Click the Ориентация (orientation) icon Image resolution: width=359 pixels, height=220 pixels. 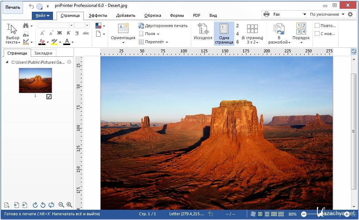coord(123,29)
